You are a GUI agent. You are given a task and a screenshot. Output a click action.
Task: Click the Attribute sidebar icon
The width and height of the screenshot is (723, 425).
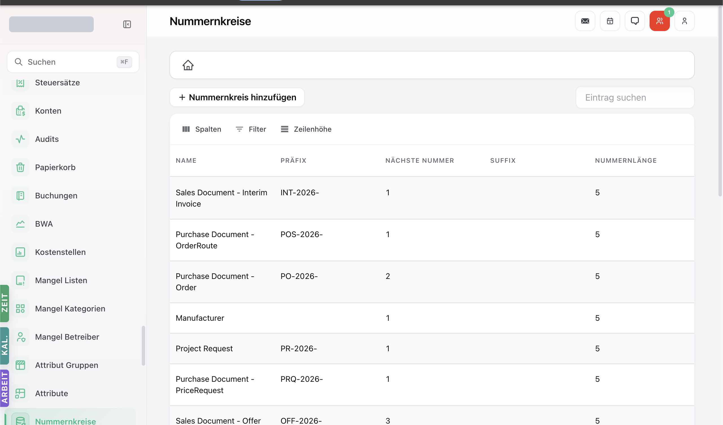point(20,393)
